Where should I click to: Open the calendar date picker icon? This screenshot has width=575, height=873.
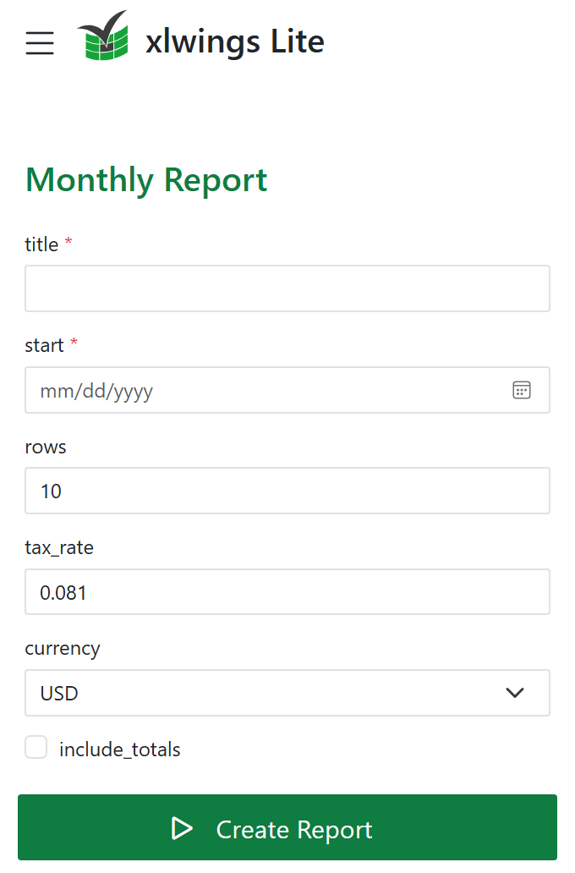tap(522, 390)
